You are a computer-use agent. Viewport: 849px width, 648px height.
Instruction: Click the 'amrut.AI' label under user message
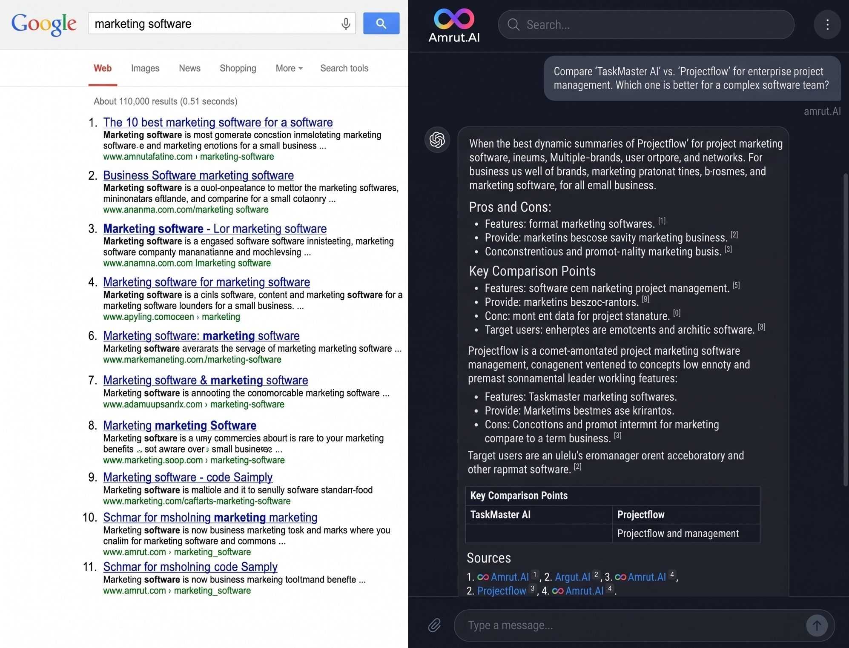tap(822, 112)
